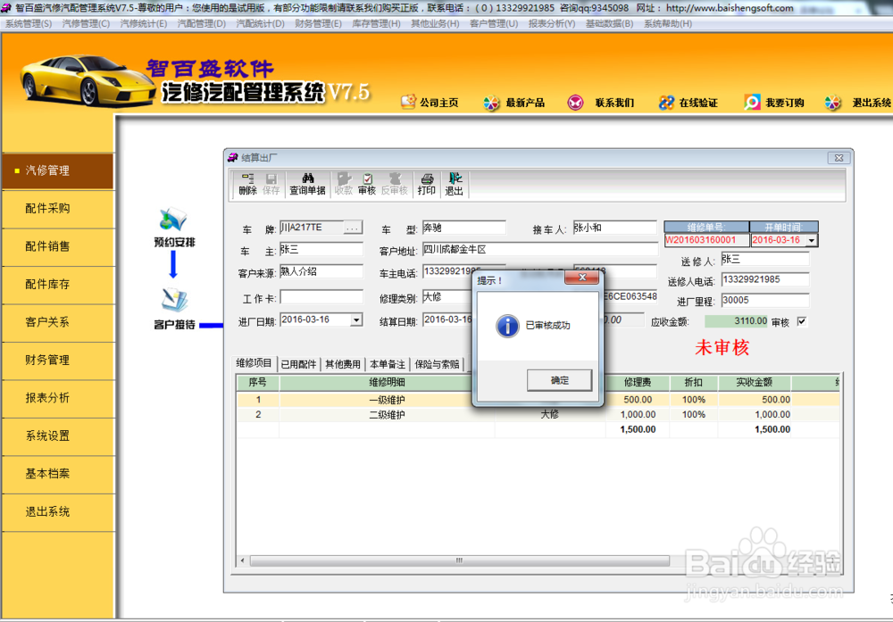Click the 收款 payment toolbar icon

coord(344,185)
